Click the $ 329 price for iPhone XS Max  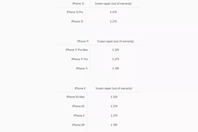coord(114,97)
